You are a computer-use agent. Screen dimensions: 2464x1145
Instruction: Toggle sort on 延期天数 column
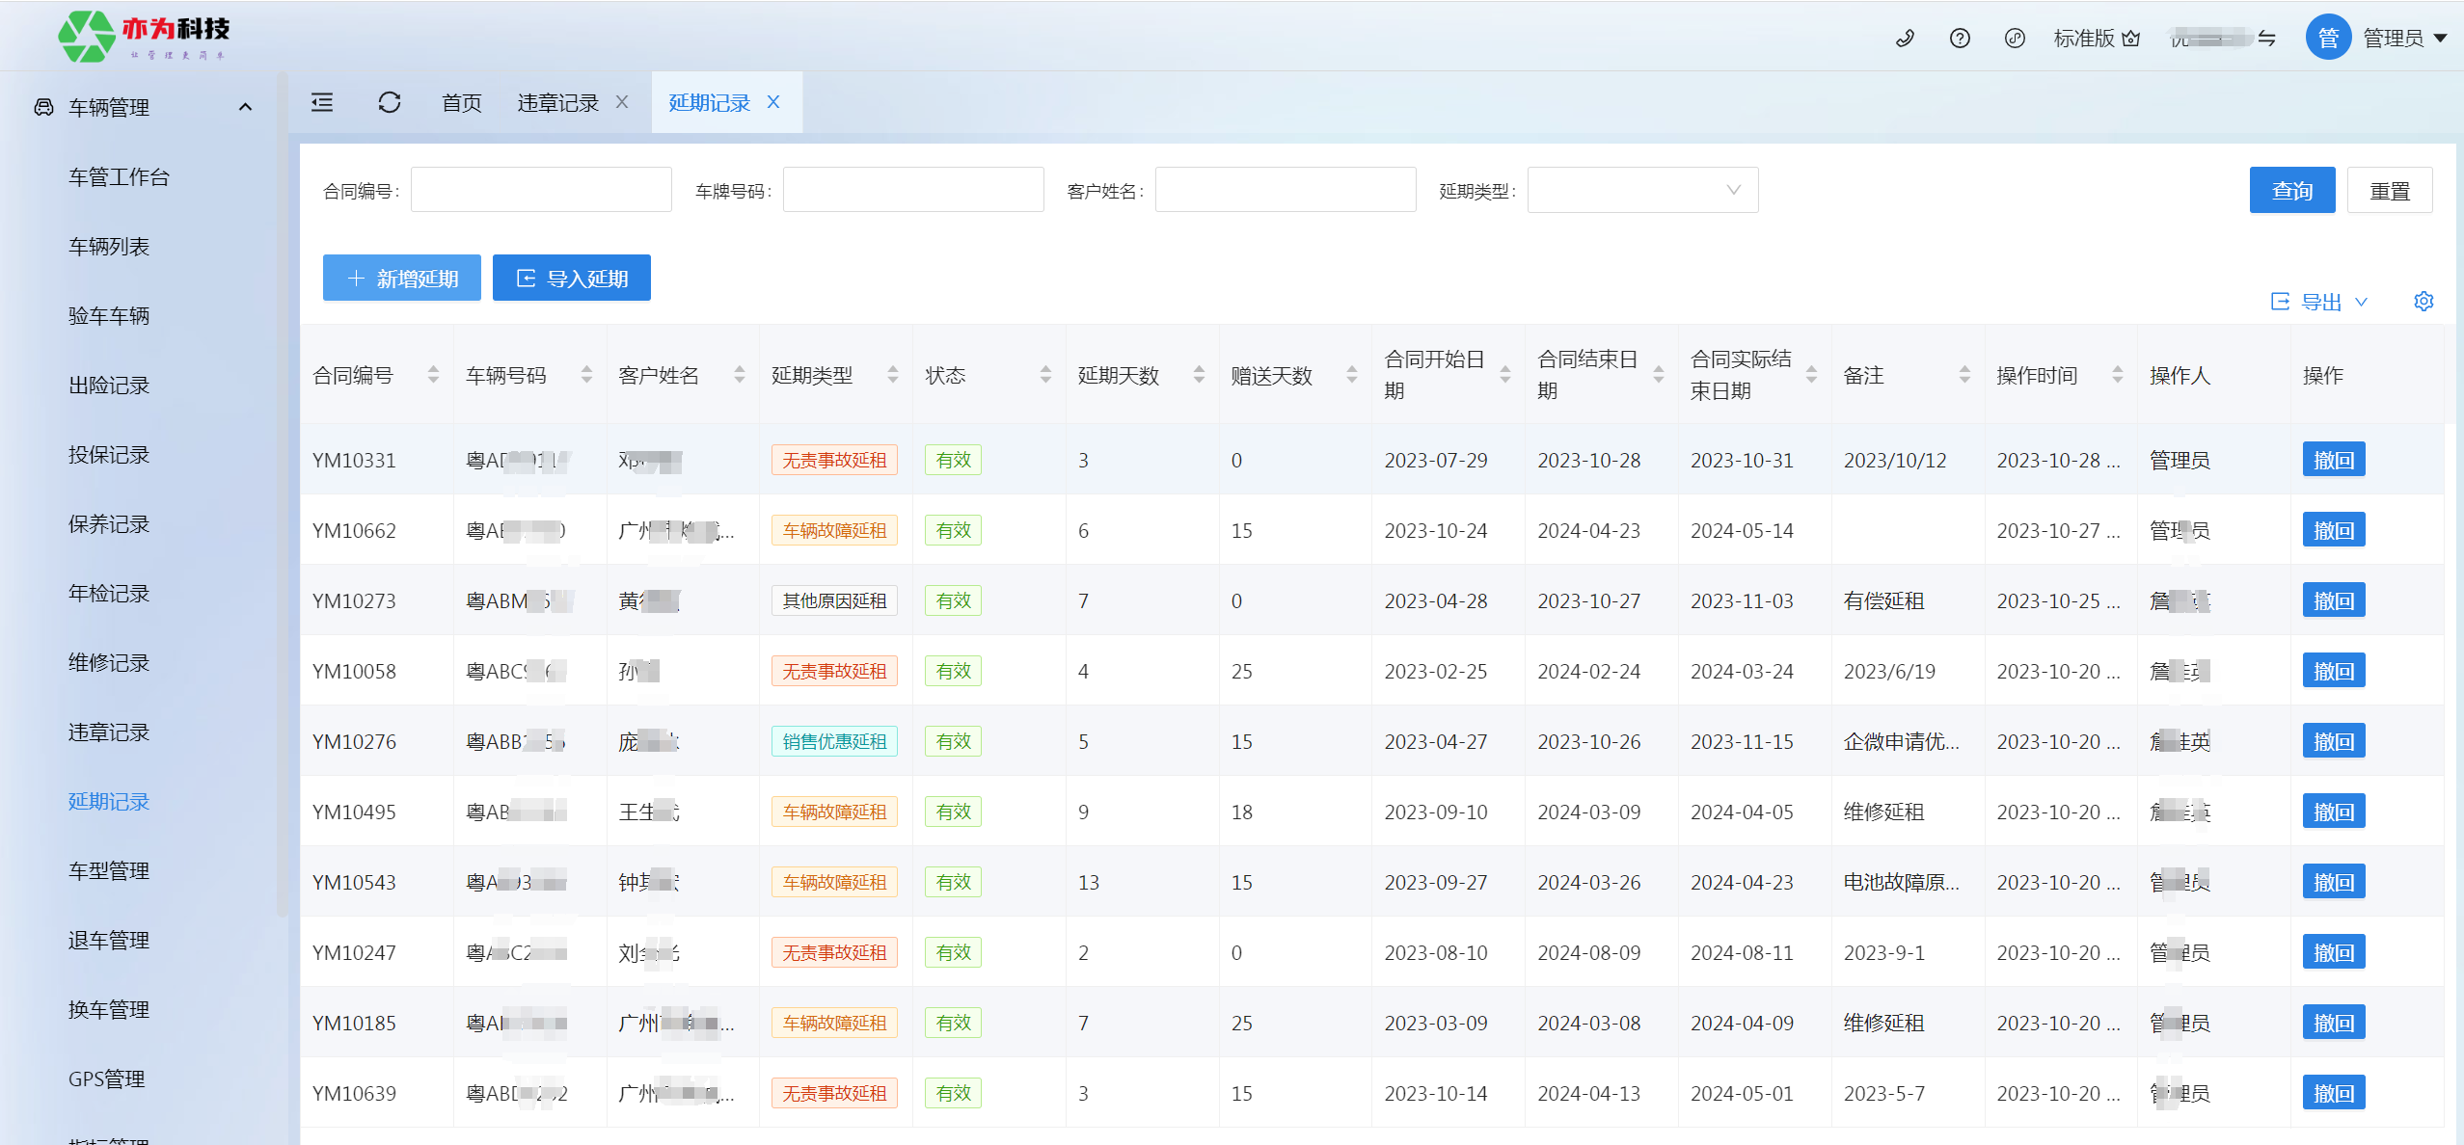pos(1199,375)
